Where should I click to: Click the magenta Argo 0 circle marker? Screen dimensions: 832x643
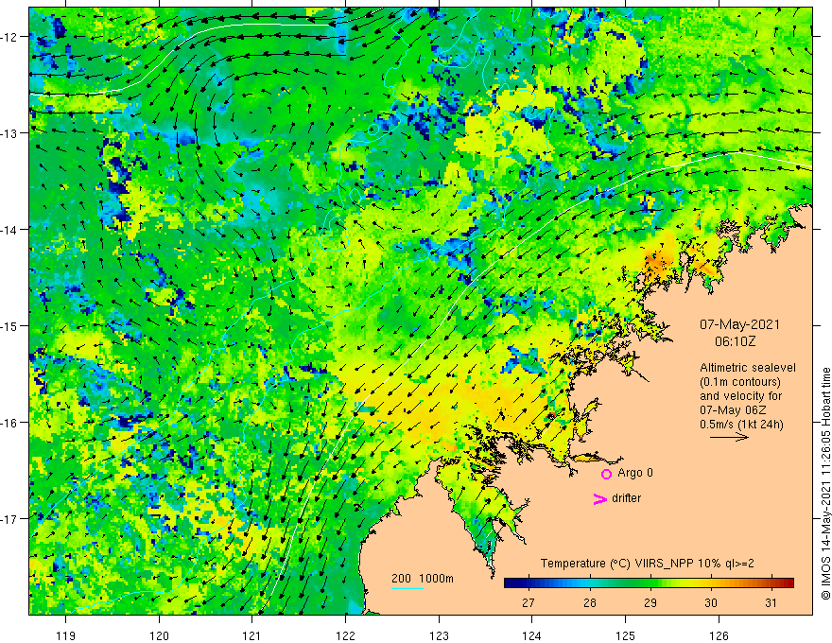click(606, 474)
